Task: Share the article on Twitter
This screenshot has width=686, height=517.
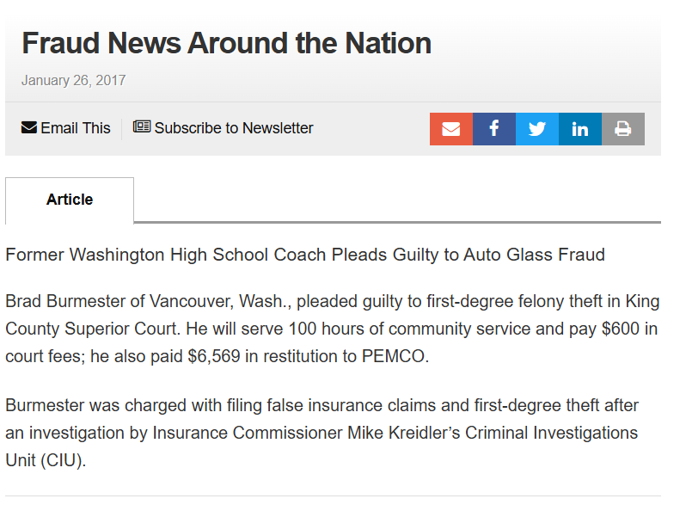Action: [x=537, y=129]
